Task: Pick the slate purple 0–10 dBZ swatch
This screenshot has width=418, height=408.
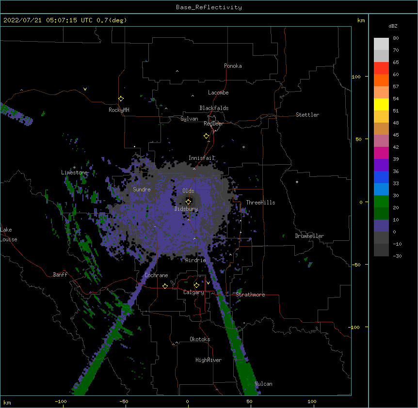Action: coord(381,226)
